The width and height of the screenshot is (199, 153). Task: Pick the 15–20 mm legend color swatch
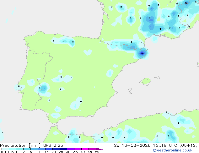pyautogui.click(x=49, y=149)
